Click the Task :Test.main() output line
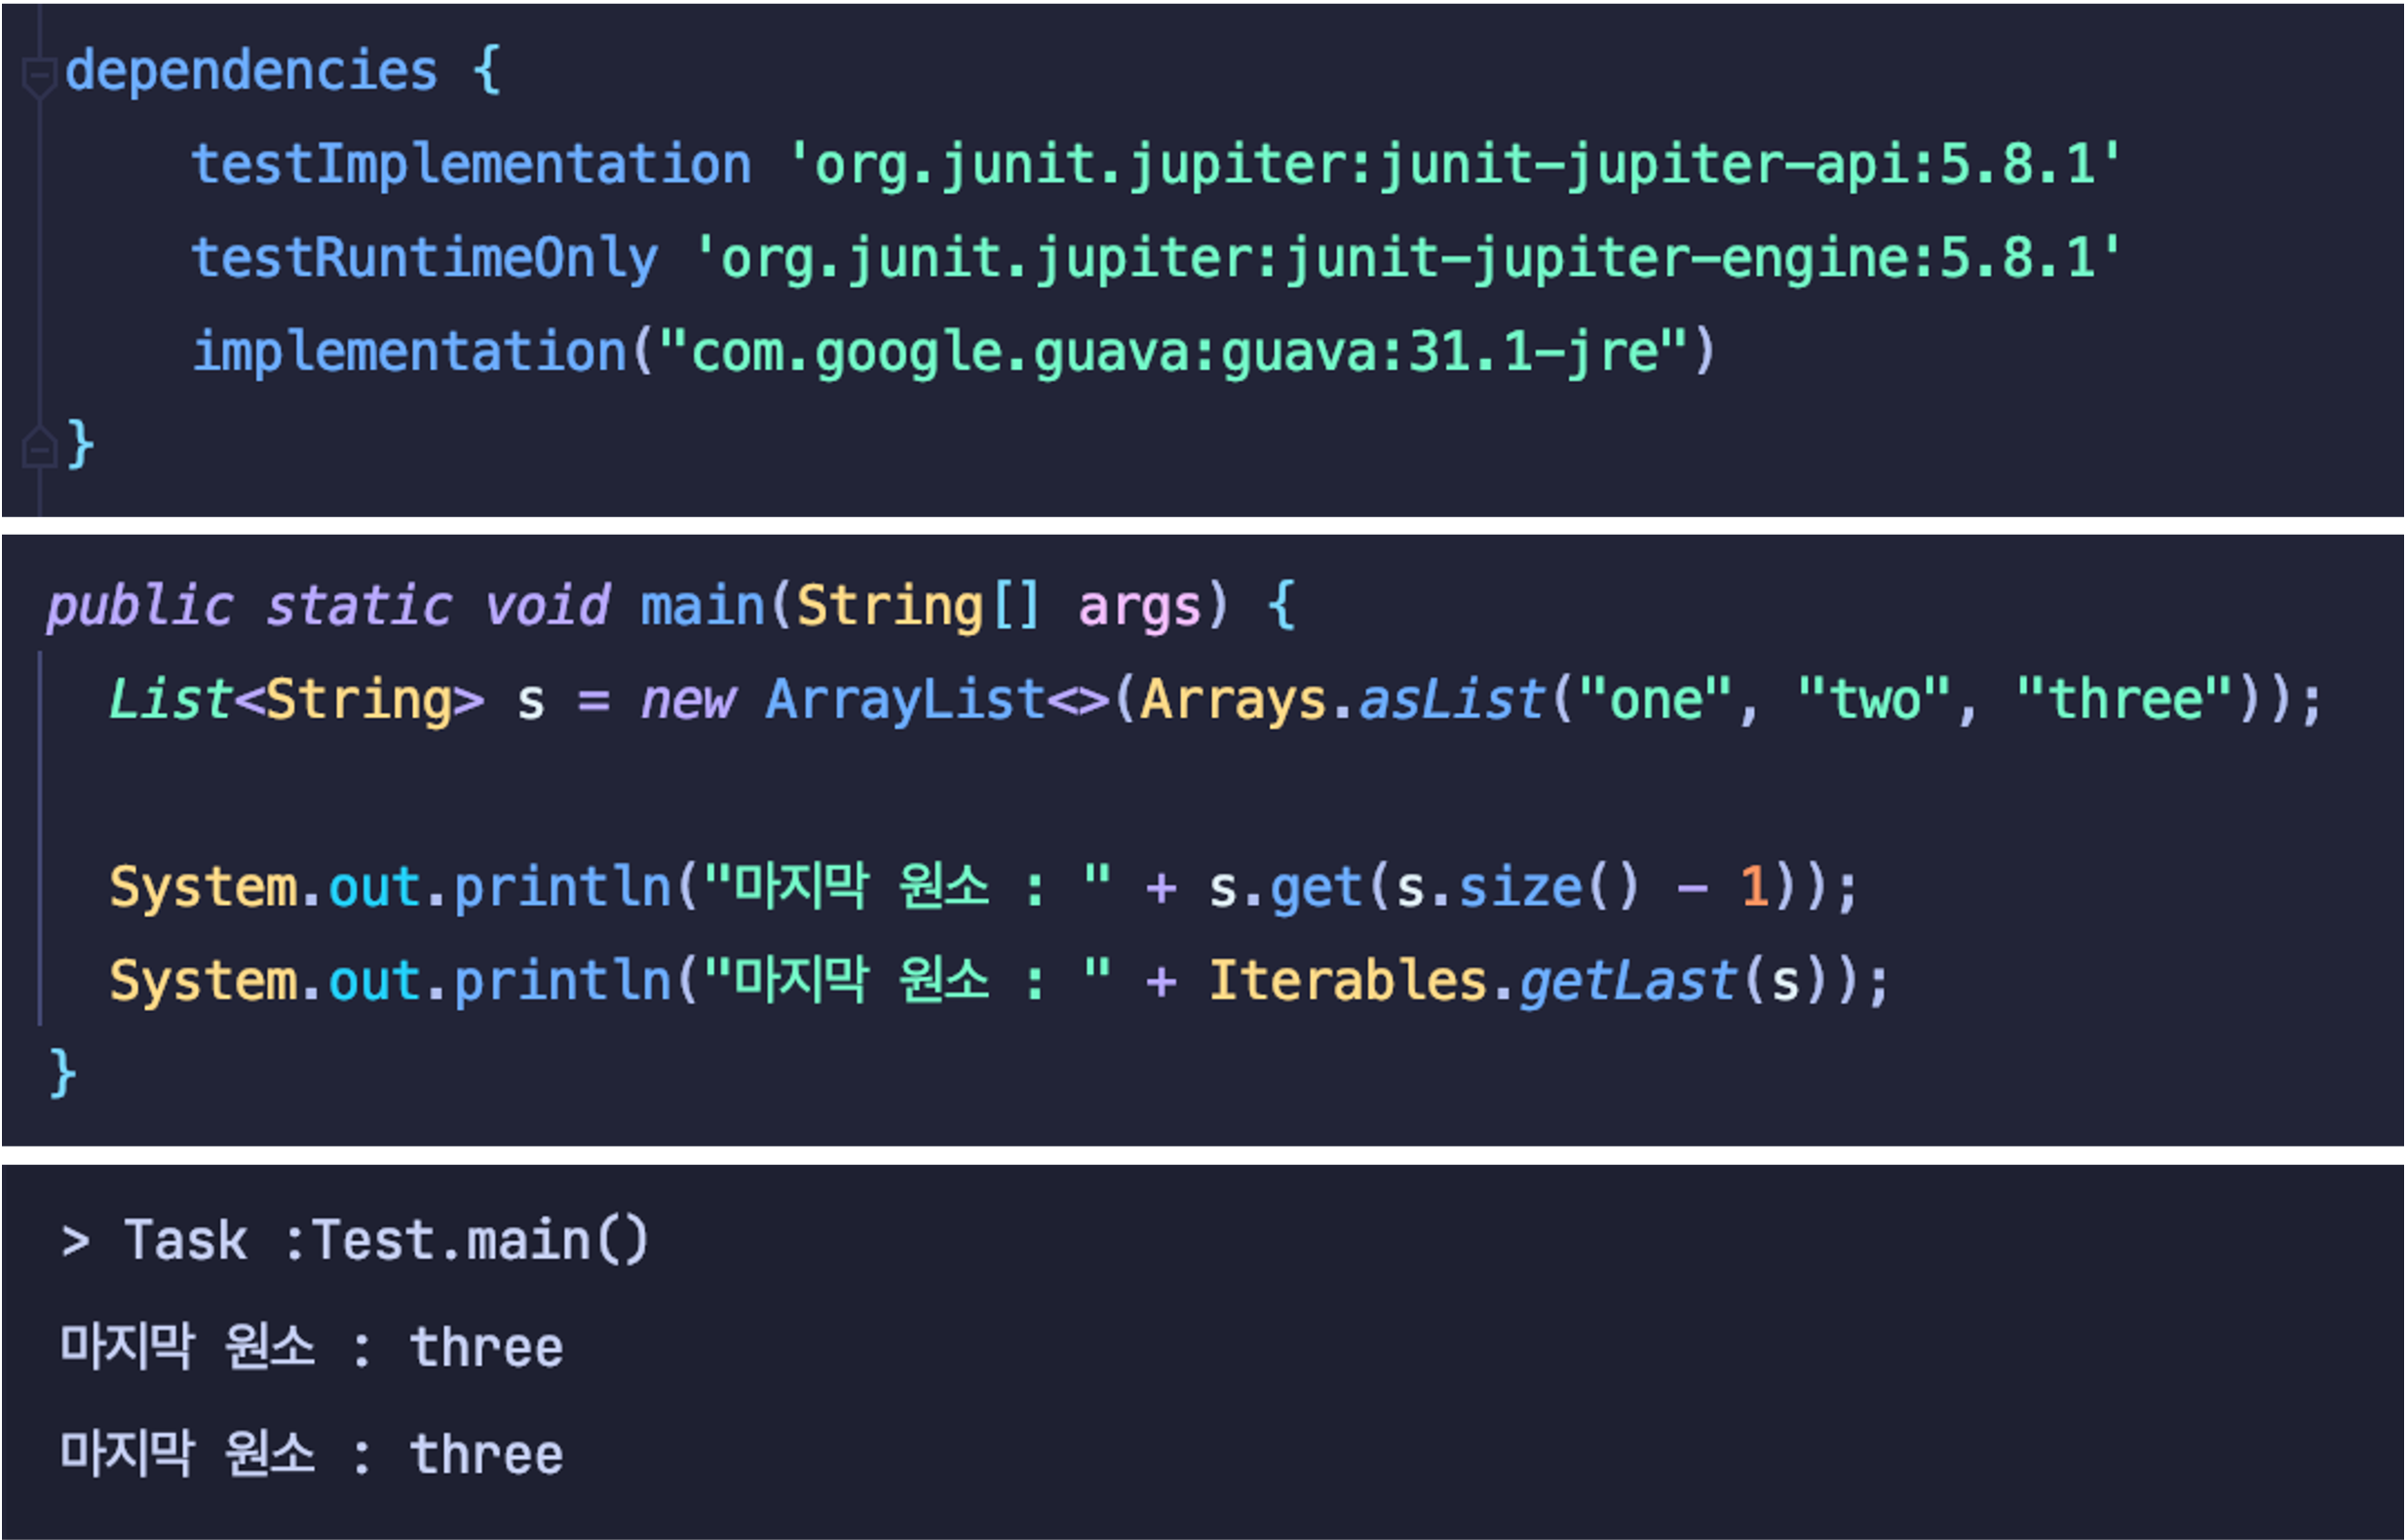The height and width of the screenshot is (1540, 2407). [x=356, y=1241]
